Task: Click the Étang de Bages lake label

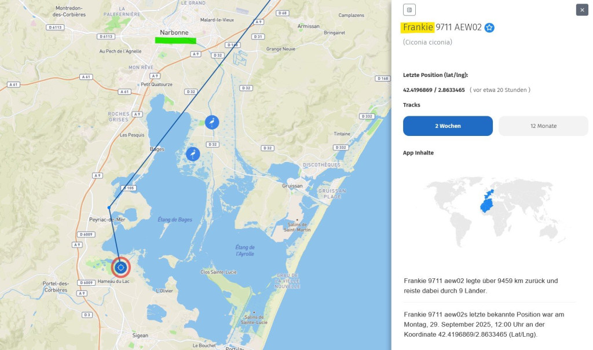Action: [174, 219]
